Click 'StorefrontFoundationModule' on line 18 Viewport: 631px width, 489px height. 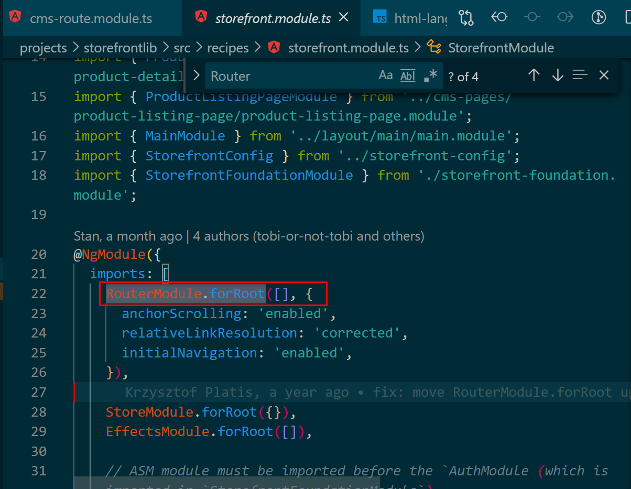pos(249,175)
